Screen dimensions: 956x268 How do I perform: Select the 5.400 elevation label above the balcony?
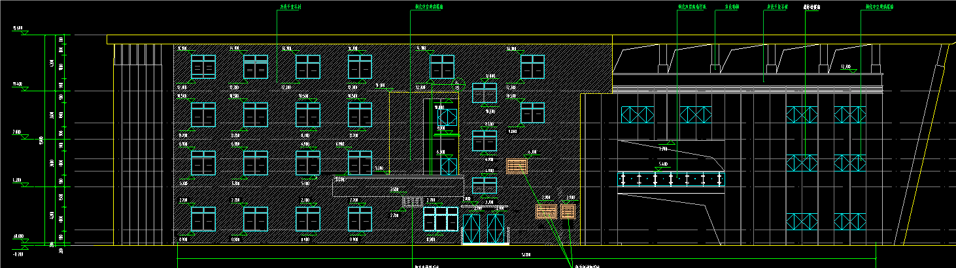[663, 164]
